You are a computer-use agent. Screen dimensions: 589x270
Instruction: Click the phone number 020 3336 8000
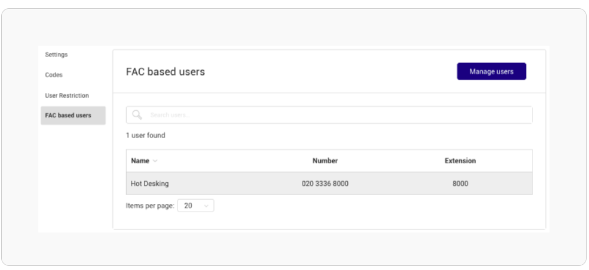325,183
